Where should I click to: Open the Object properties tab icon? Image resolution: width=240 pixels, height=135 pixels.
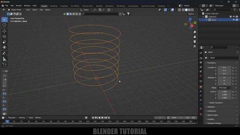click(201, 87)
